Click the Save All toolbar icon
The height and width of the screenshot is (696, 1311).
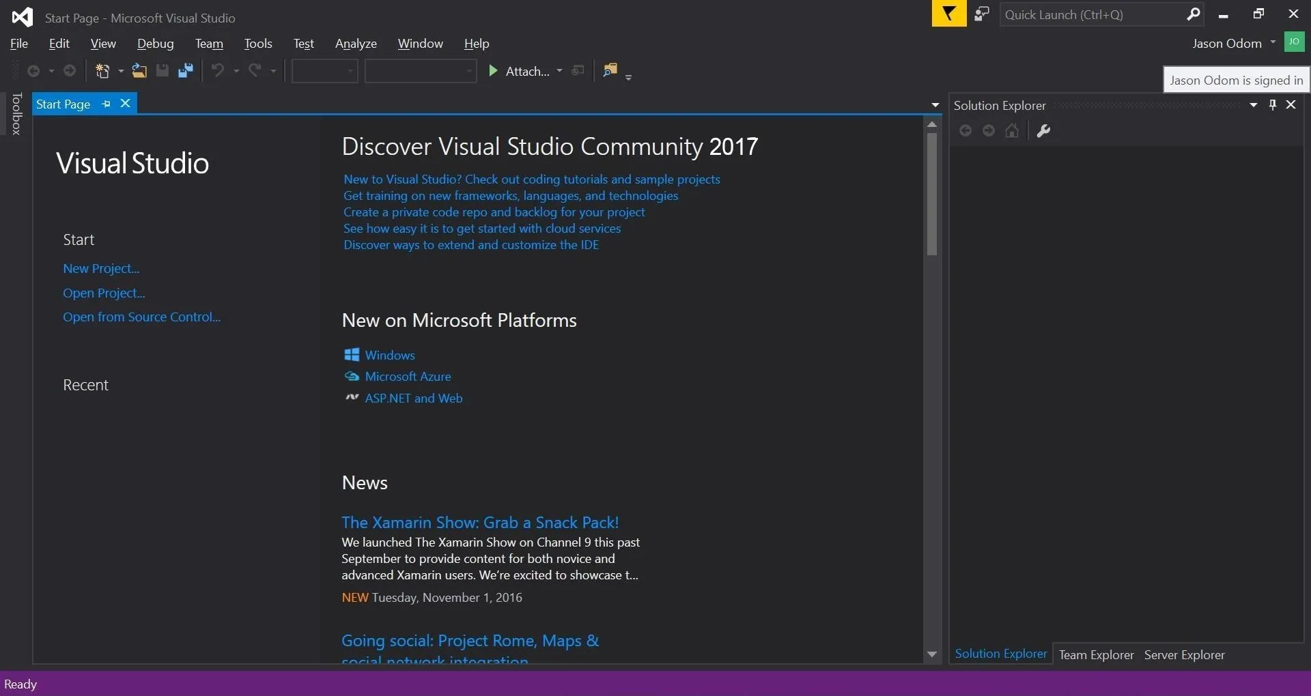pos(186,71)
